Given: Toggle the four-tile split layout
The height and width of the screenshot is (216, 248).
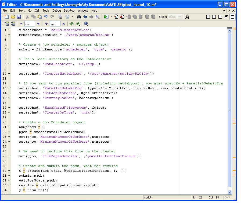Looking at the screenshot, I should [x=208, y=17].
